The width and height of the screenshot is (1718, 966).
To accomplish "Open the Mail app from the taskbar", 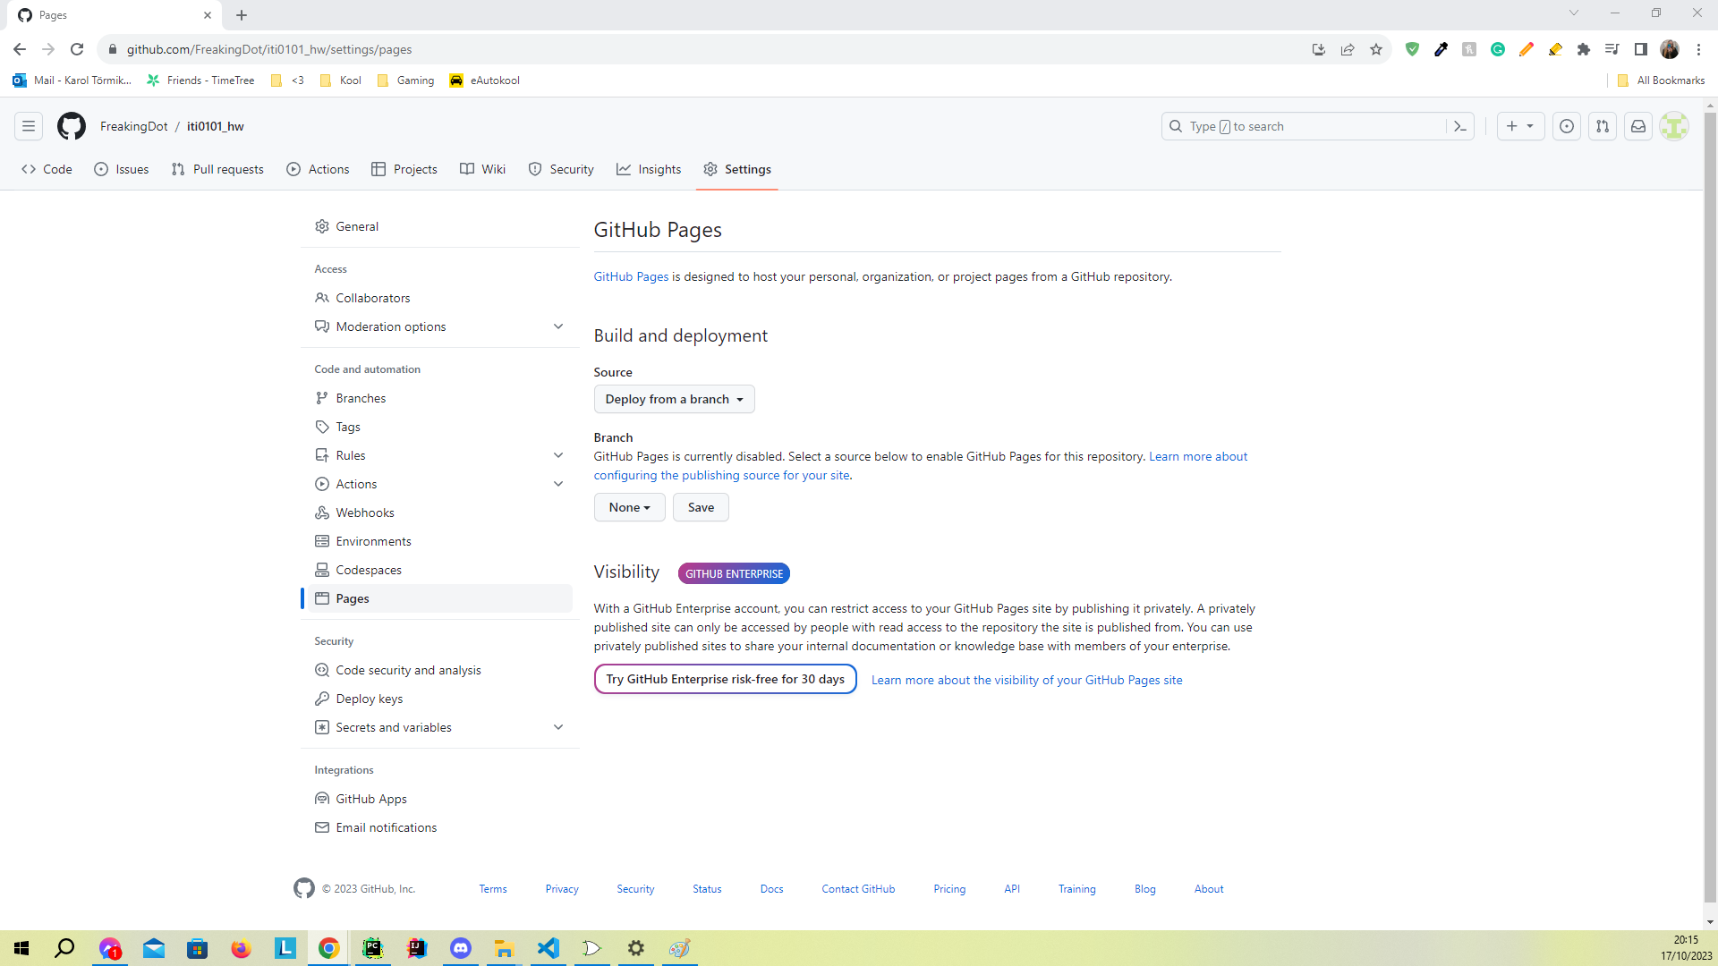I will click(x=154, y=948).
